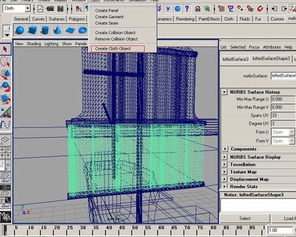Switch to single perspective view layout
This screenshot has height=237, width=296.
(x=5, y=140)
